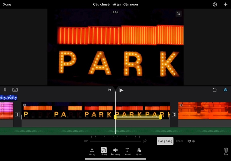Tap the plus icon to add media

pyautogui.click(x=225, y=5)
